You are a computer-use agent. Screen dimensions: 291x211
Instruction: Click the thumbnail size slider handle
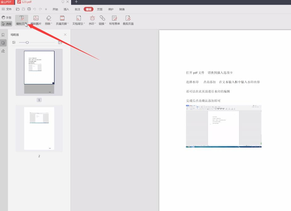coord(27,43)
